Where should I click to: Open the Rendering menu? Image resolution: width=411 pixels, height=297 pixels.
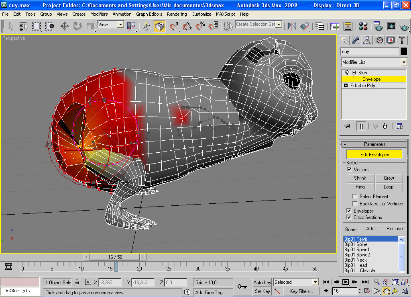(x=177, y=14)
